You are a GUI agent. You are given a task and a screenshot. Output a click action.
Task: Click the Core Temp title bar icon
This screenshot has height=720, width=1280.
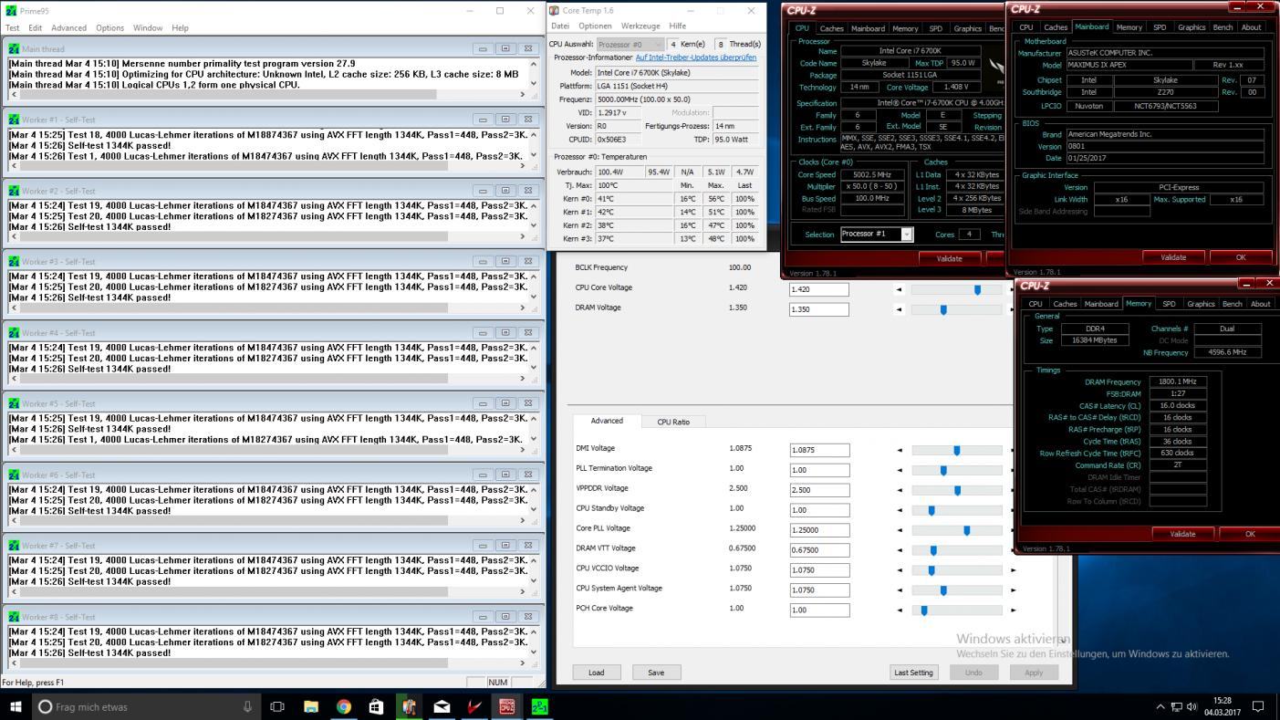point(554,11)
